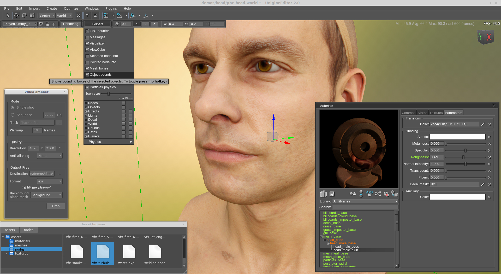Click the crossed arrows reparent material icon
This screenshot has height=274, width=501.
(x=378, y=194)
